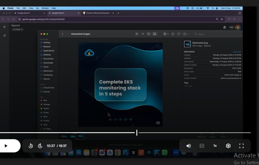Rewind the video 10 seconds
The image size is (259, 165).
pos(31,146)
